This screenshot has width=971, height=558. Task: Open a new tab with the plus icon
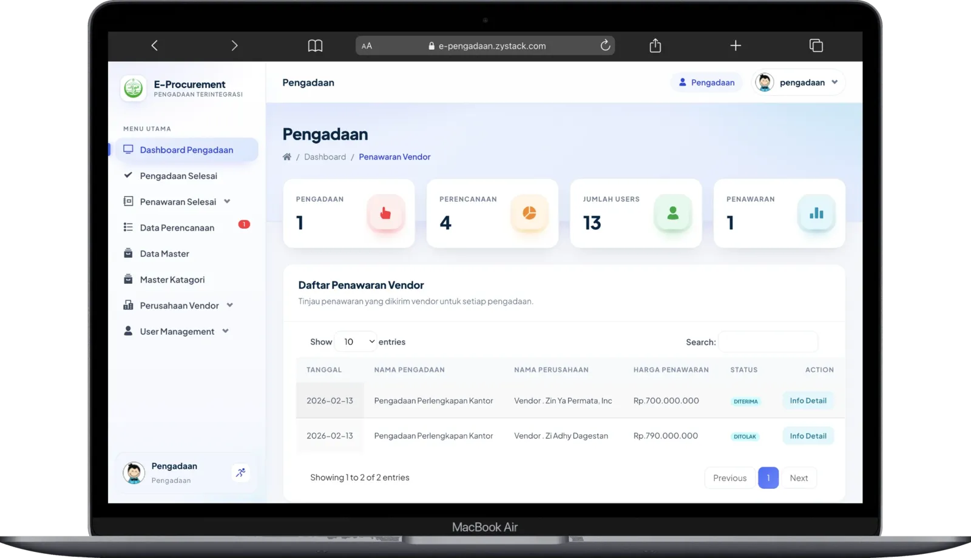736,45
